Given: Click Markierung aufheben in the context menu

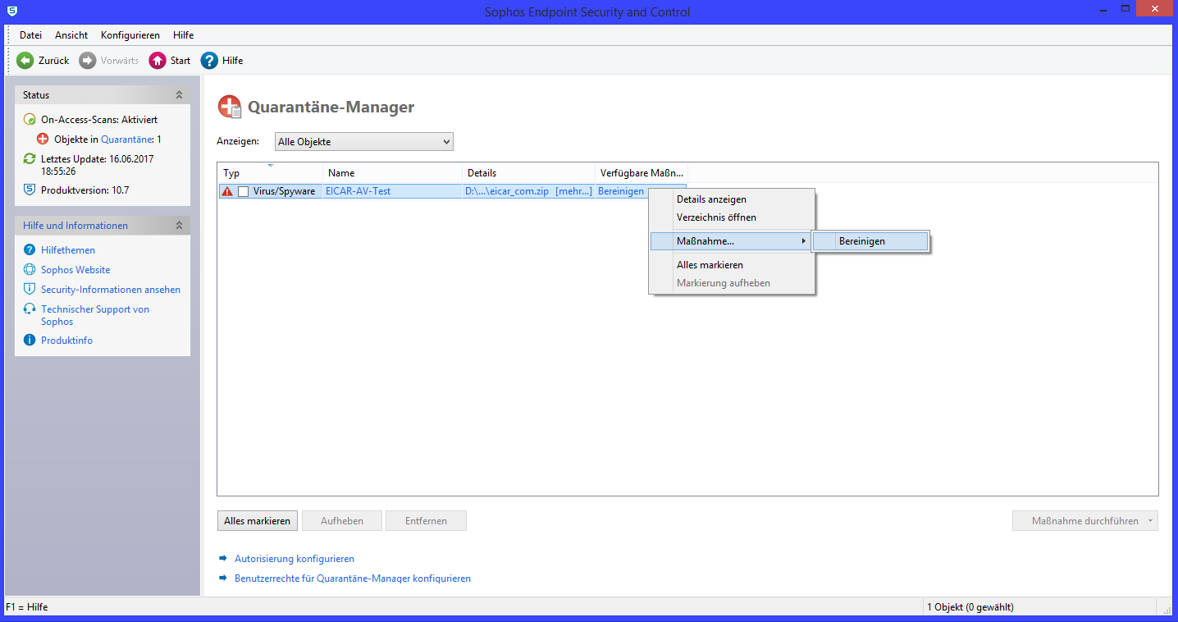Looking at the screenshot, I should [732, 283].
